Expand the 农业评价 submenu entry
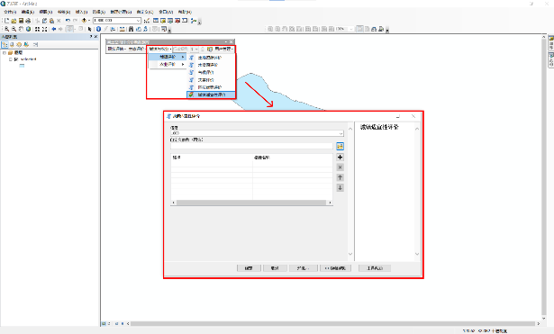The image size is (554, 334). 168,64
